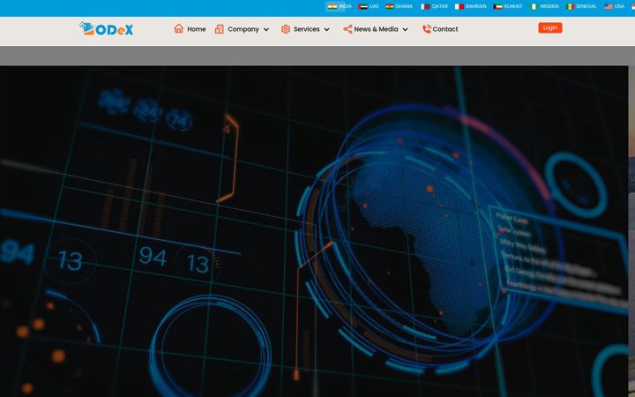The image size is (635, 397).
Task: Expand the Company dropdown chevron
Action: 266,30
